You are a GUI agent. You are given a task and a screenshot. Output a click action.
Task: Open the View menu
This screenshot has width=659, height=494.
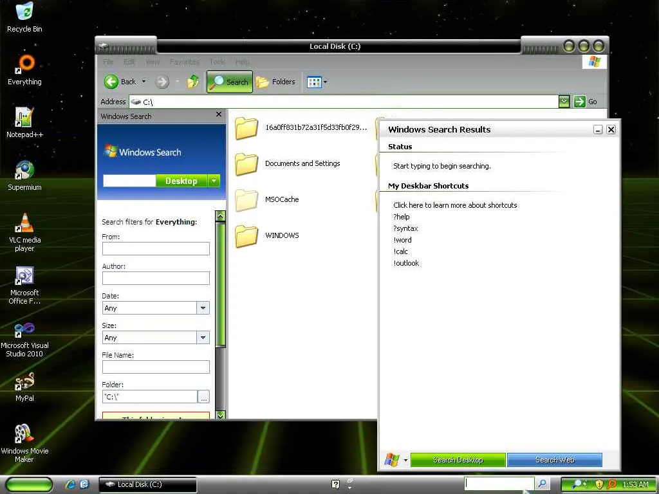coord(153,62)
